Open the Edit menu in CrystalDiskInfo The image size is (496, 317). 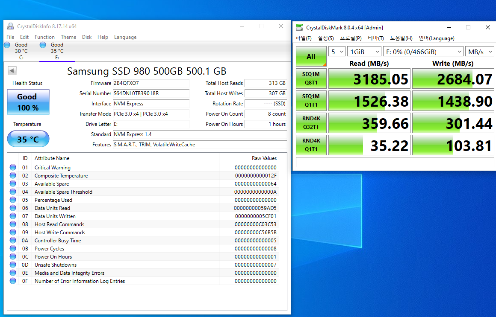click(x=24, y=37)
